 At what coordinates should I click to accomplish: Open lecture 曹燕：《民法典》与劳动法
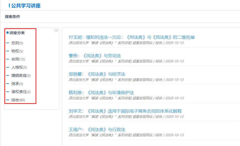95,56
